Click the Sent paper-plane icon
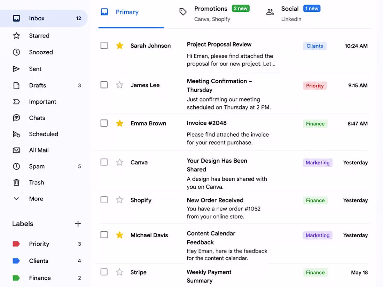This screenshot has height=287, width=383. 16,69
